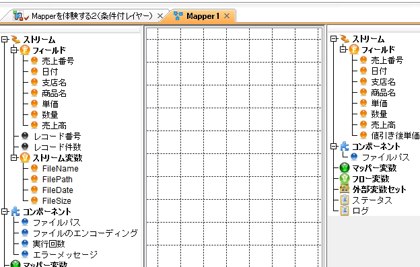Click the FileDate variable icon
420x267 pixels.
click(x=34, y=190)
